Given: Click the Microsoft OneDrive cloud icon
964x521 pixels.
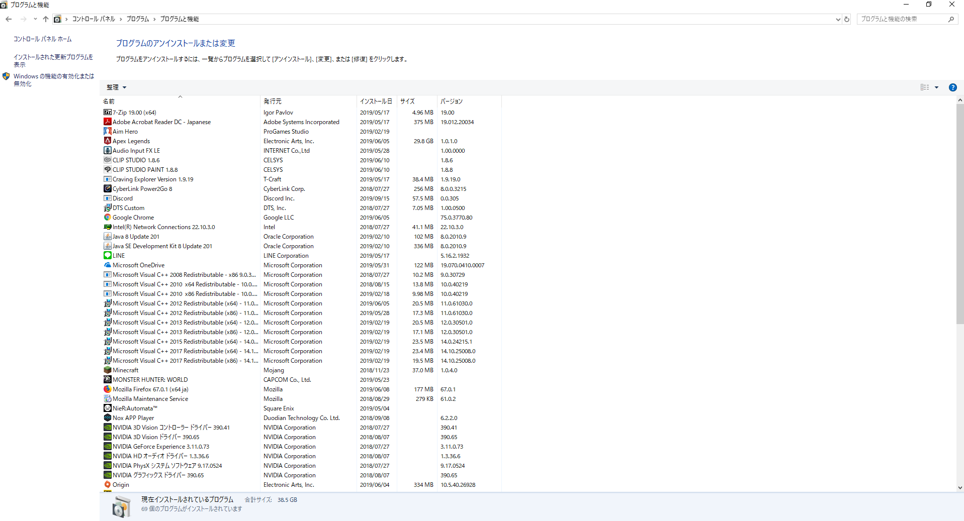Looking at the screenshot, I should (x=107, y=265).
